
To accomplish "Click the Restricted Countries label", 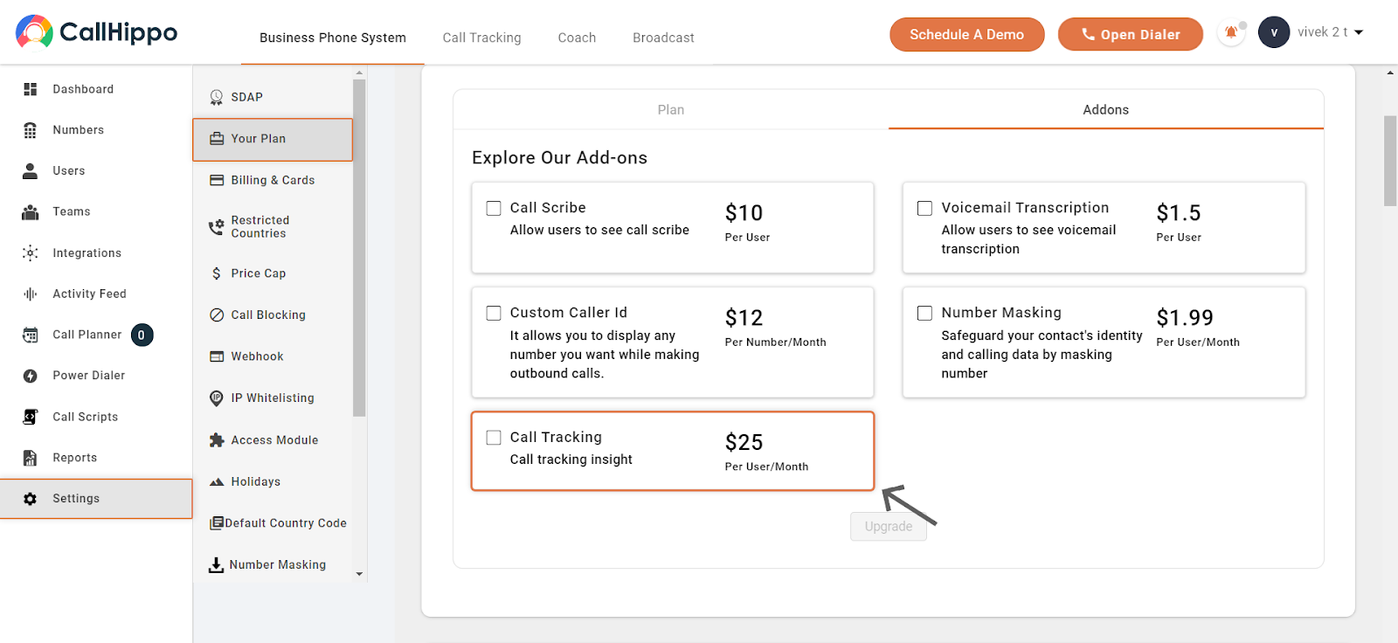I will [x=260, y=227].
